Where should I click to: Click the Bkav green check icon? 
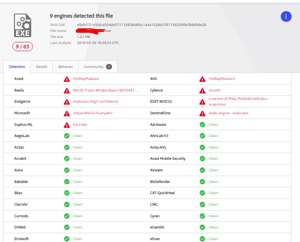point(67,193)
